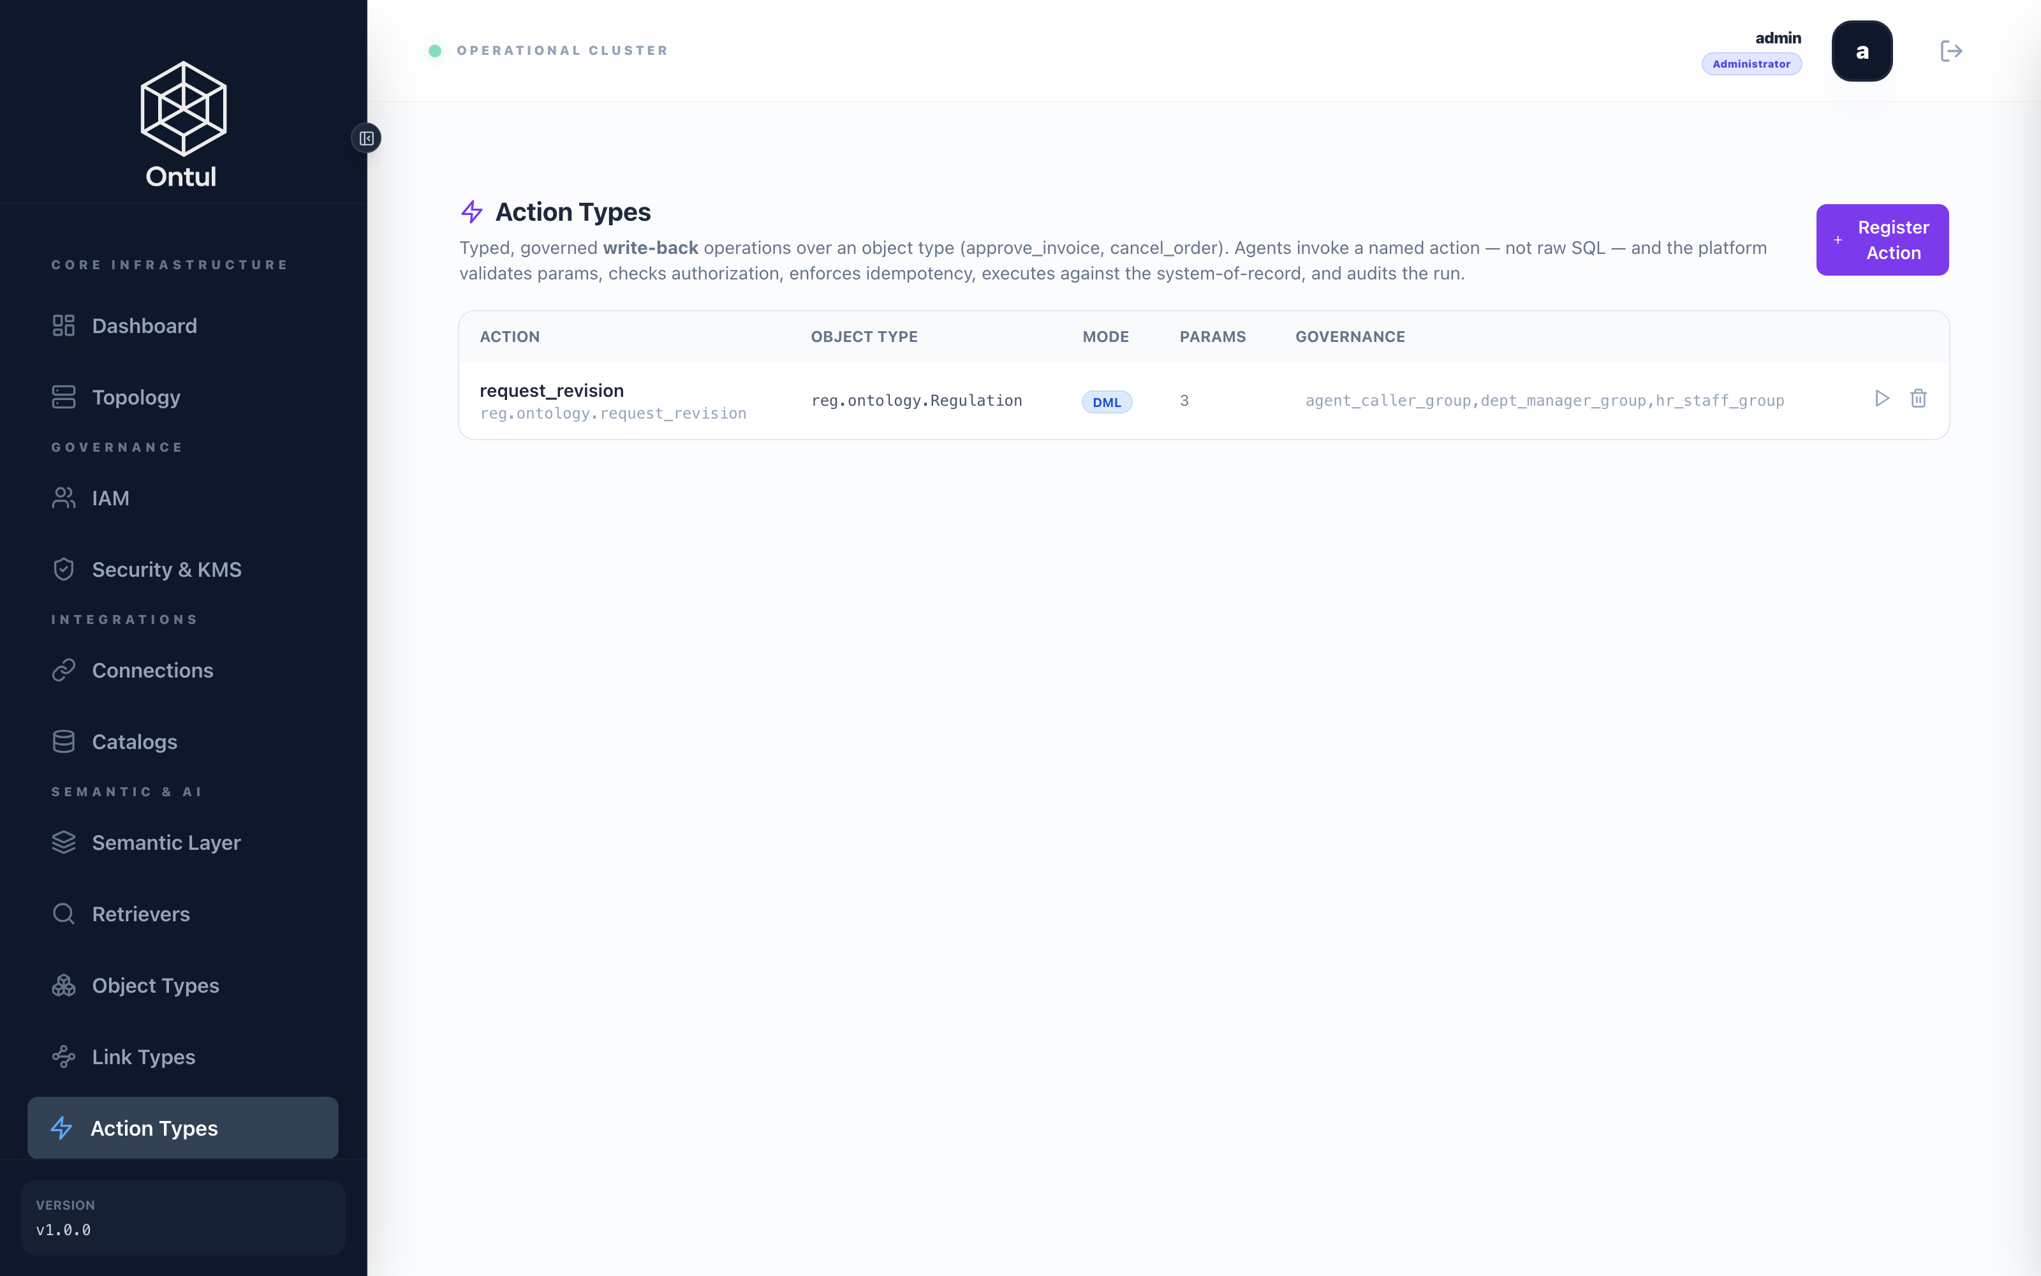Click the Semantic Layer stack icon

(x=63, y=842)
